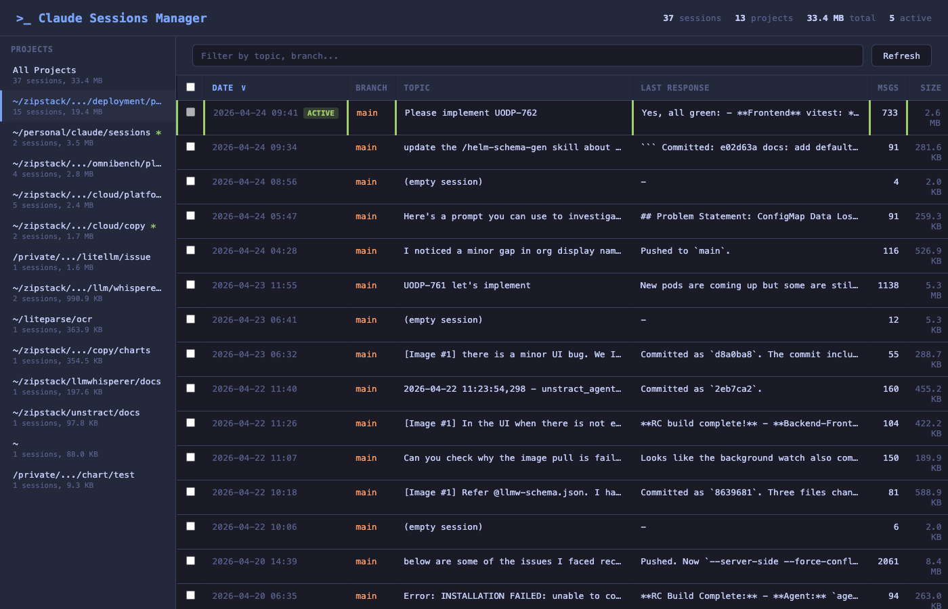Click the Refresh button
Image resolution: width=948 pixels, height=609 pixels.
tap(901, 55)
